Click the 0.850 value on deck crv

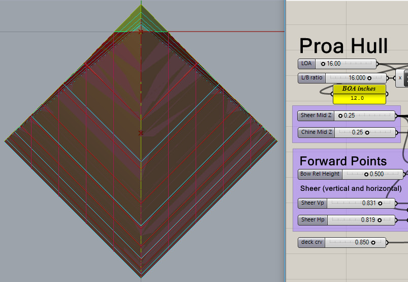362,242
